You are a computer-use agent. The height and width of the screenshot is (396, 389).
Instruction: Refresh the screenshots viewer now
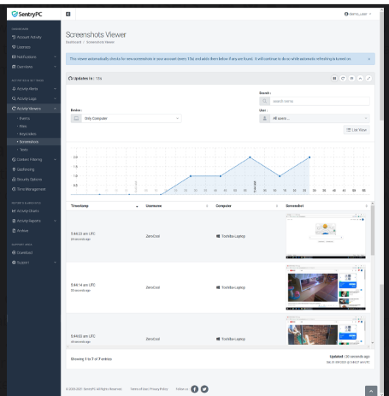343,79
